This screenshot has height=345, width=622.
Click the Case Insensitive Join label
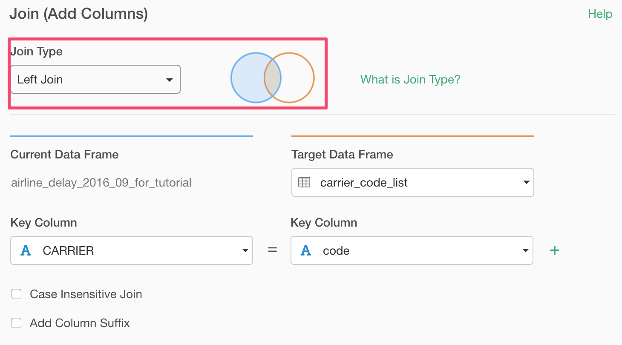coord(86,294)
